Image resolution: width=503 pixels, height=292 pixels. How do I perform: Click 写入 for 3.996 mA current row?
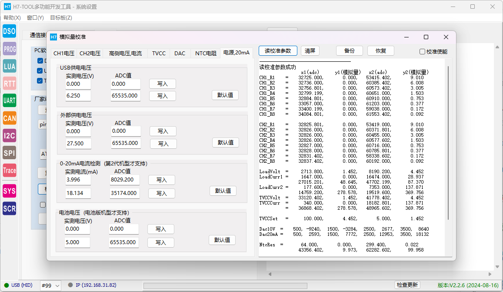click(x=161, y=180)
